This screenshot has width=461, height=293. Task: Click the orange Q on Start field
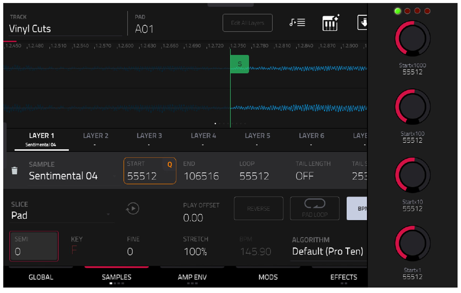pyautogui.click(x=170, y=165)
